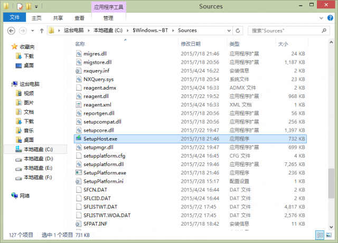The height and width of the screenshot is (243, 338).
Task: Refresh the Sources folder view
Action: 238,31
